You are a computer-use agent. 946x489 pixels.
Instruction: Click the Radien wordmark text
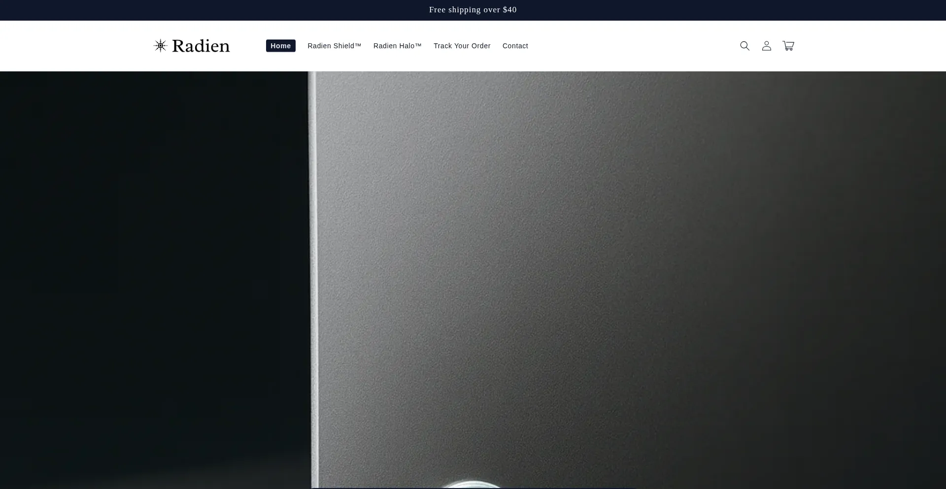coord(201,46)
